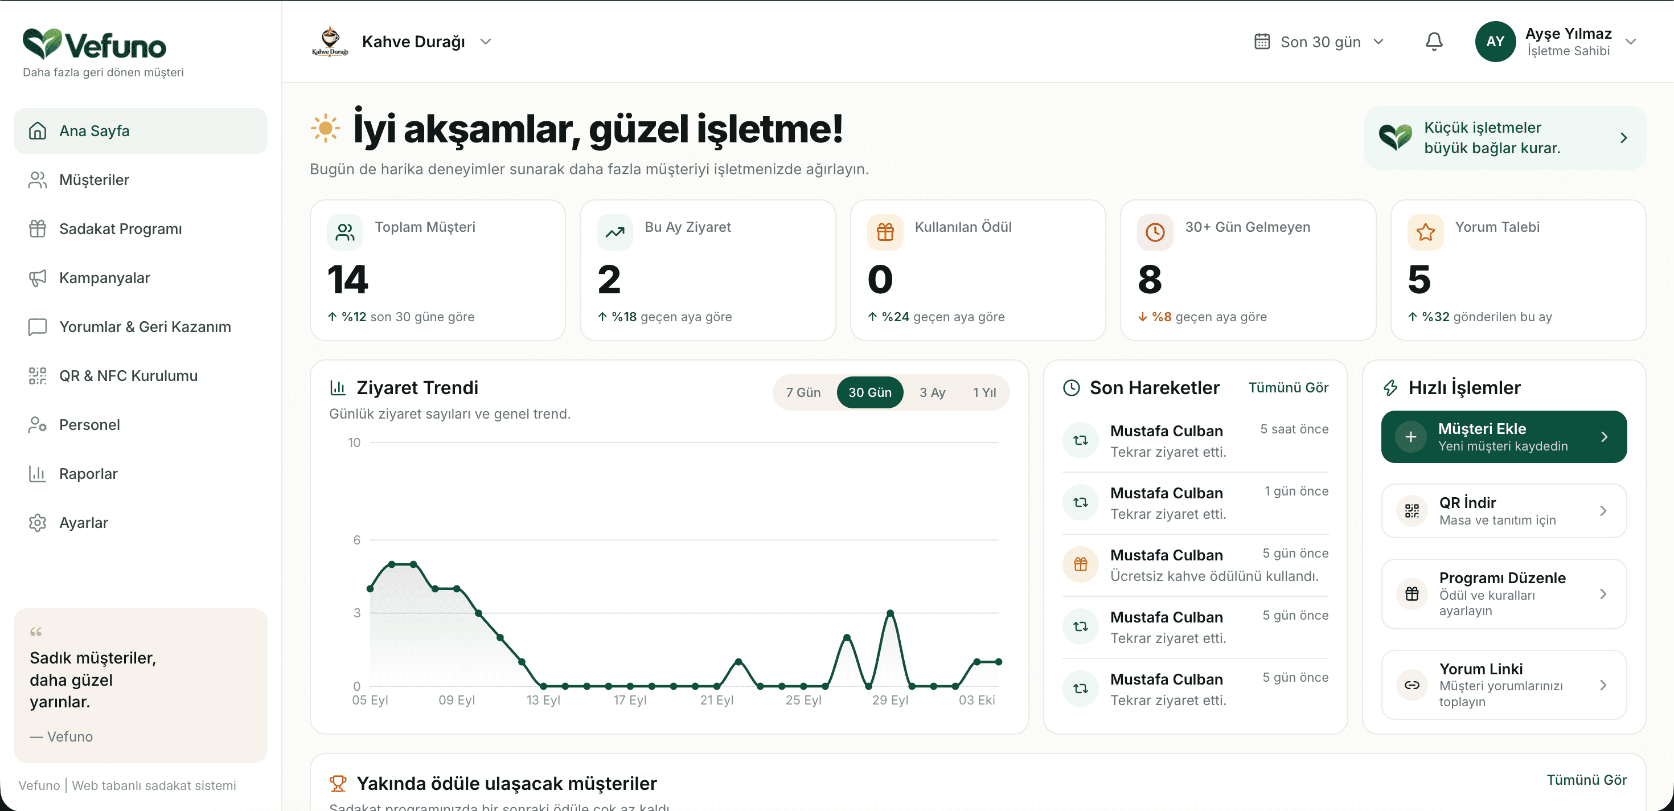Viewport: 1674px width, 811px height.
Task: Open the Son 30 gün date range dropdown
Action: [x=1320, y=42]
